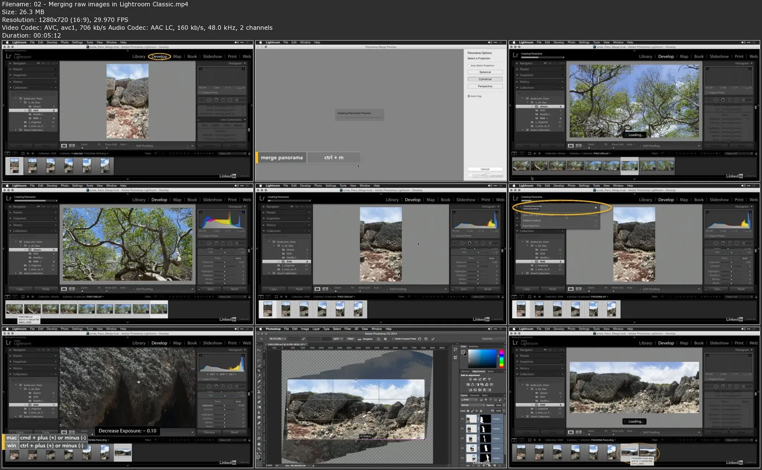Reset the crop with Photoshop's curved-arrow icon
The width and height of the screenshot is (762, 470).
point(419,339)
